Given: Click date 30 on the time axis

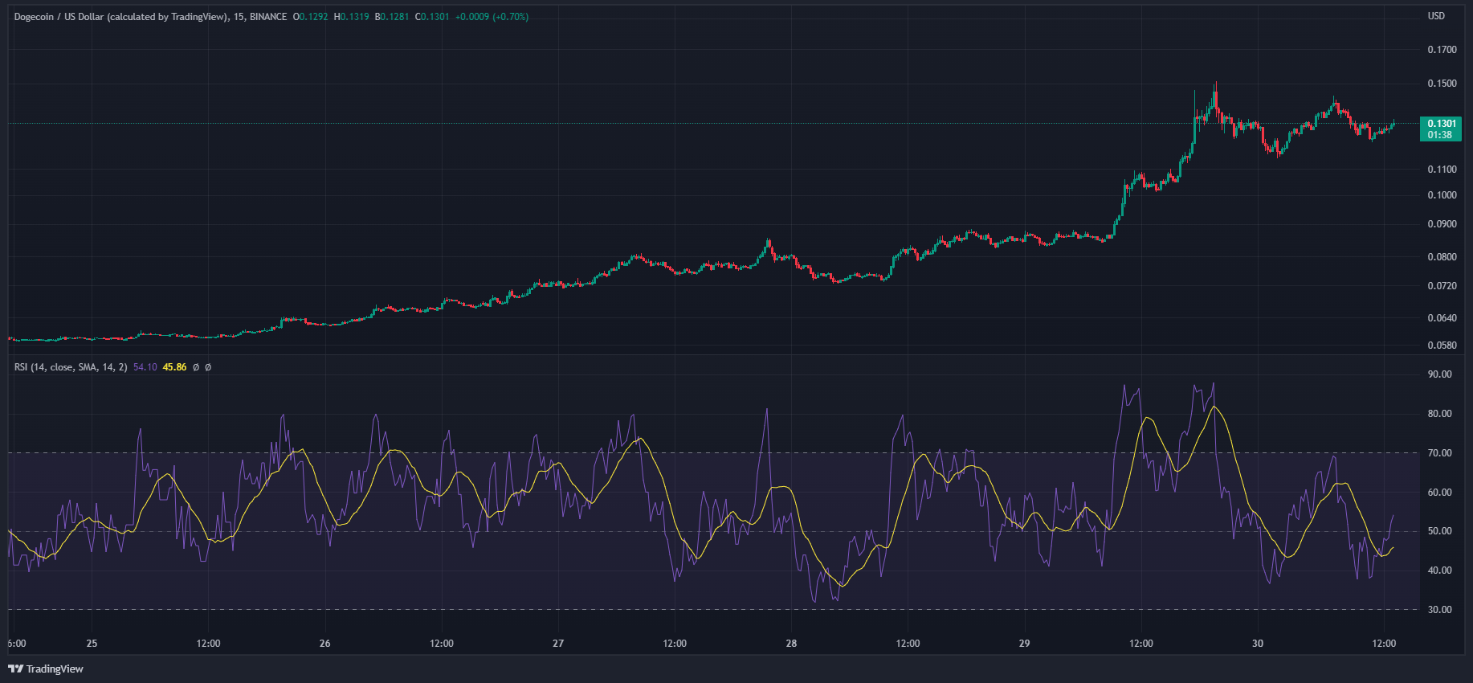Looking at the screenshot, I should [1257, 644].
